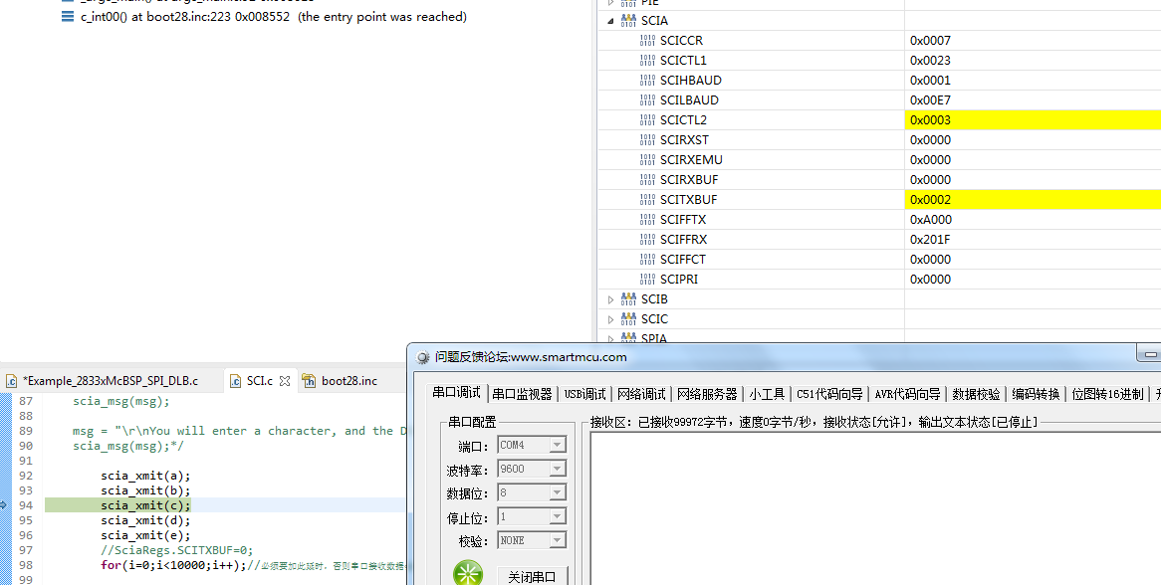Select SCILBAUD value 0x00E7 cell
The image size is (1161, 585).
coord(1033,100)
